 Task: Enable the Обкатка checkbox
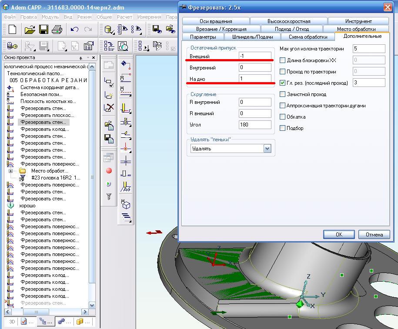282,117
